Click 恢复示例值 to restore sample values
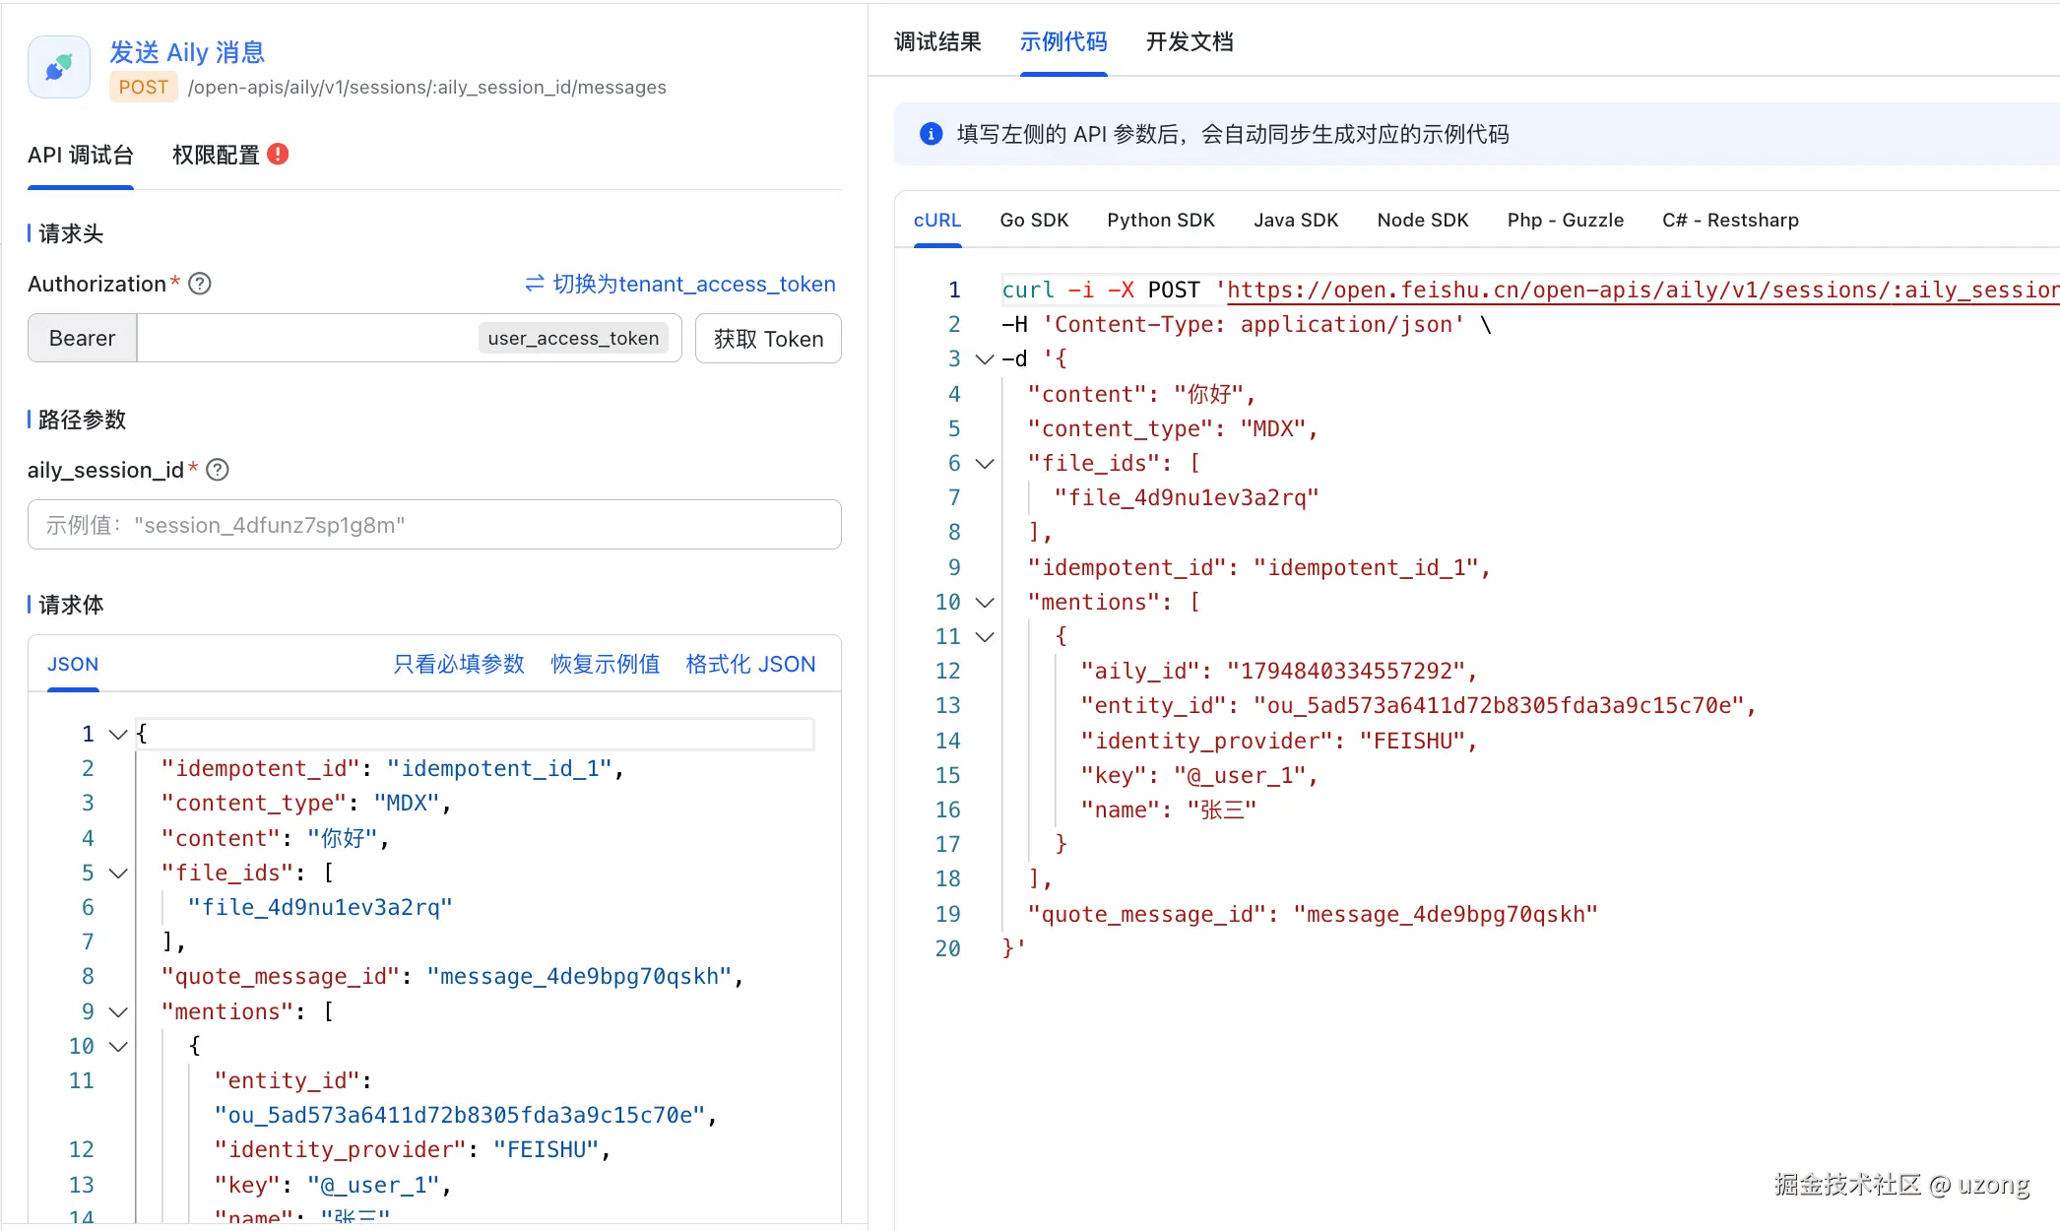The image size is (2060, 1231). (x=605, y=664)
